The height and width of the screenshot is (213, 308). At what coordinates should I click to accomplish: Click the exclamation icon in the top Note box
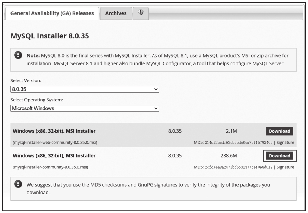(x=18, y=55)
